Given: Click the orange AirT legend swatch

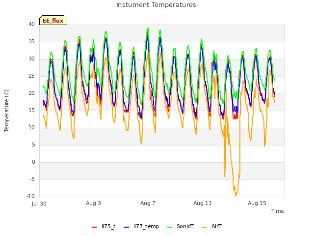Looking at the screenshot, I should pyautogui.click(x=205, y=227).
